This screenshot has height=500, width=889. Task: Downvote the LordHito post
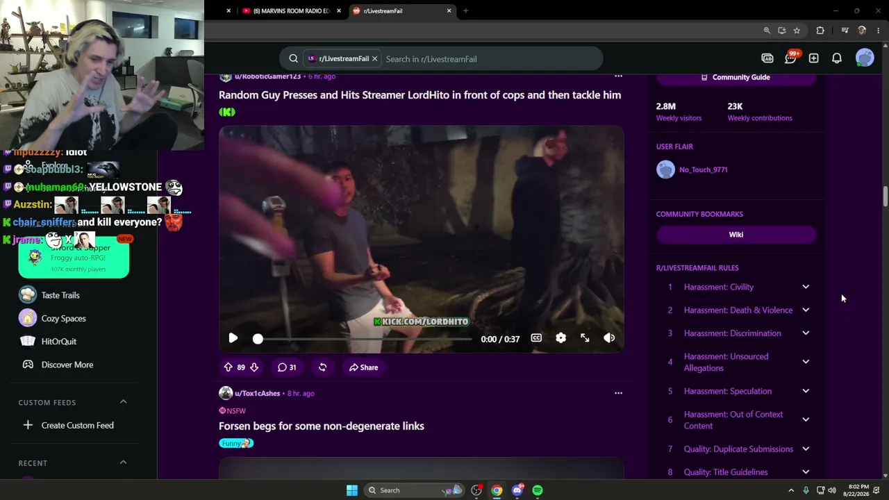coord(254,367)
